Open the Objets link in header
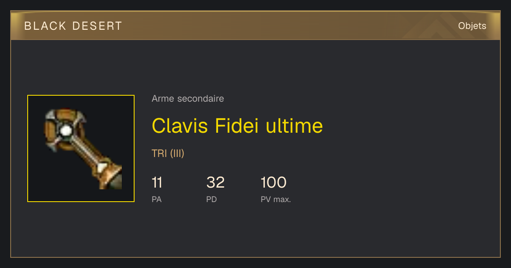 coord(472,26)
